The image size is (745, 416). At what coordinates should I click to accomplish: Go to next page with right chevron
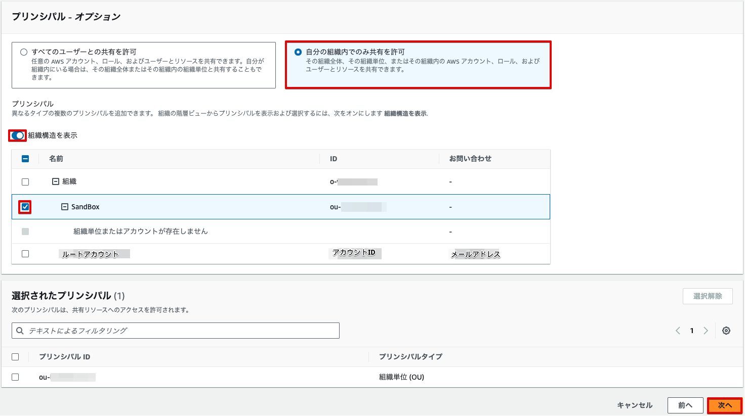click(x=706, y=331)
